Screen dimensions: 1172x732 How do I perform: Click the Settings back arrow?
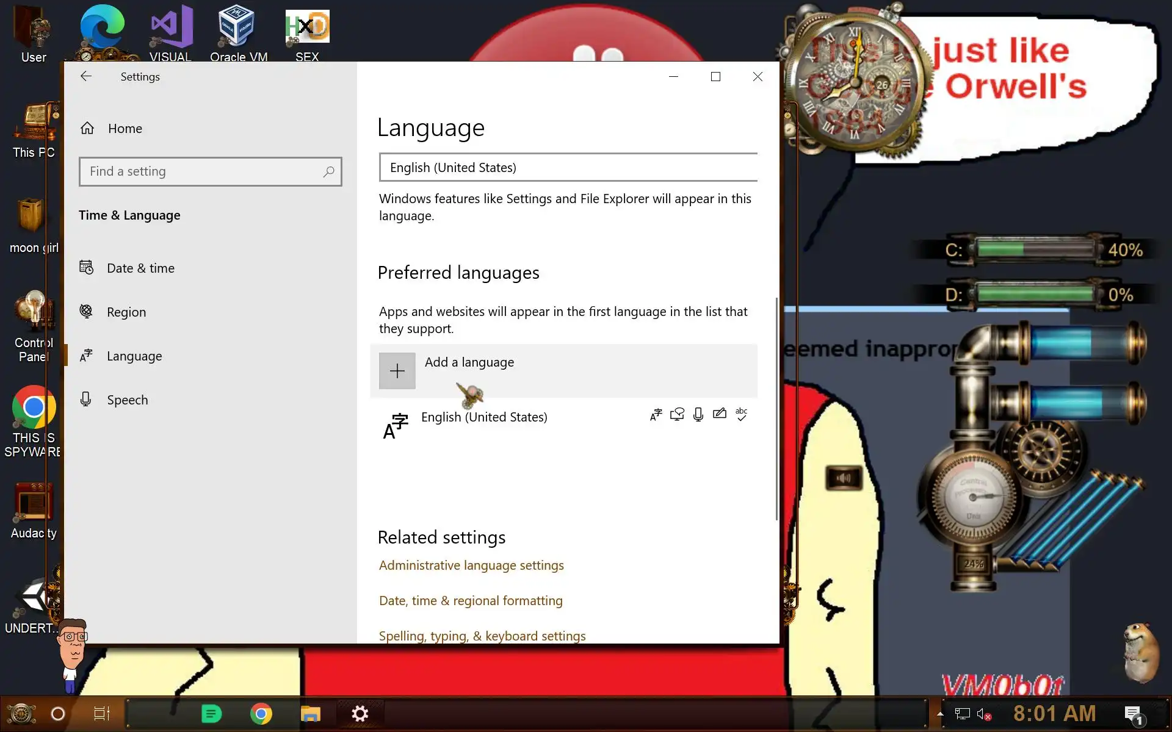(86, 76)
